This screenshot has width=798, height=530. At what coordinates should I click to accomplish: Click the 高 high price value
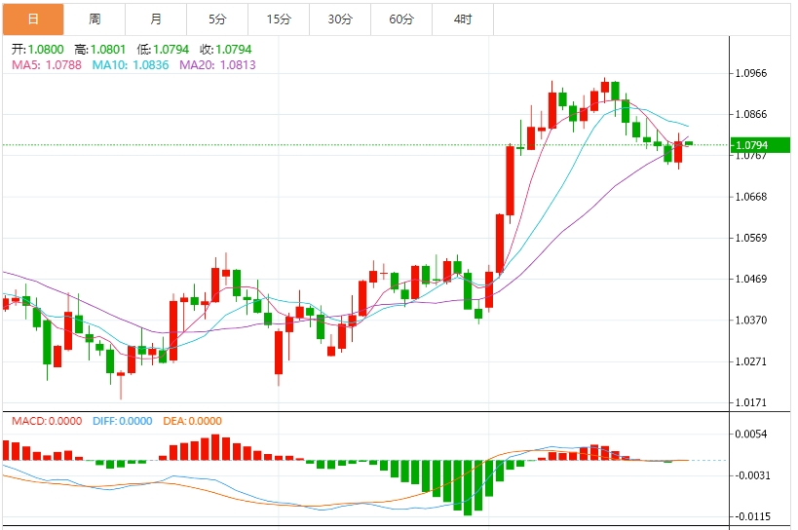point(107,49)
